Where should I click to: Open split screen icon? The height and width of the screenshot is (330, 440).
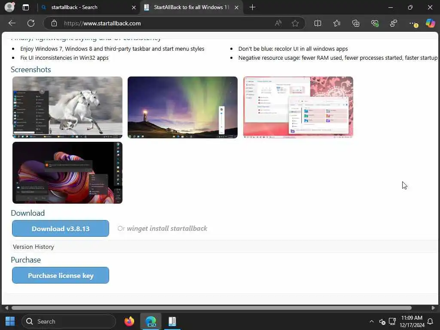tap(318, 23)
